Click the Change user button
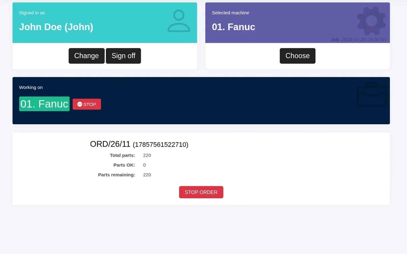 86,56
